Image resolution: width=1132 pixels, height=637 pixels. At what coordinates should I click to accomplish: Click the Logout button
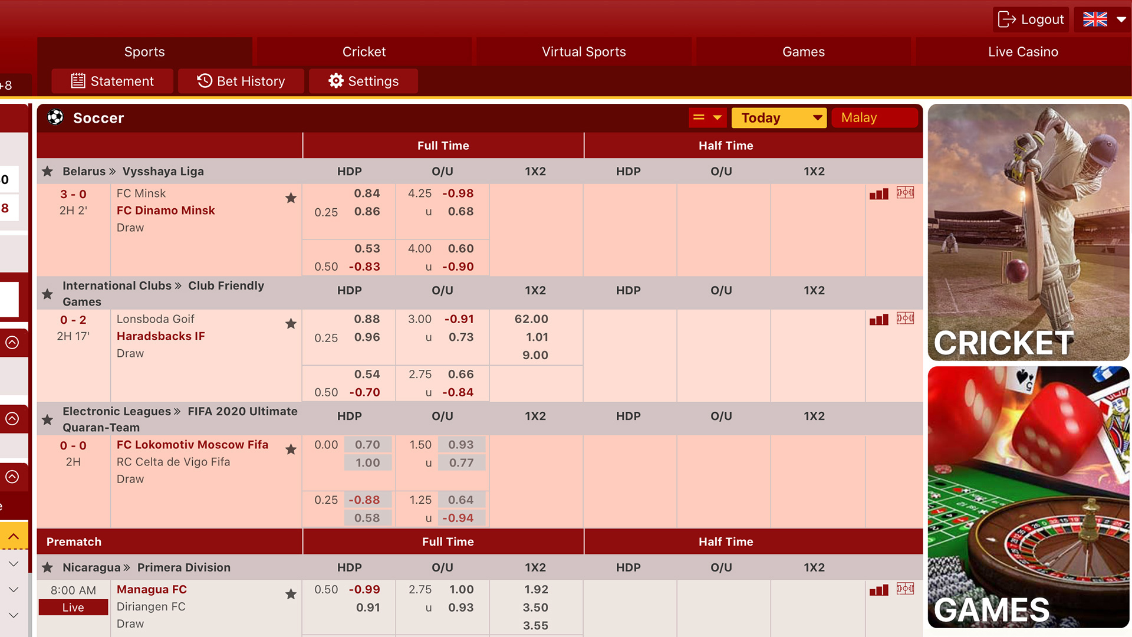[x=1031, y=19]
